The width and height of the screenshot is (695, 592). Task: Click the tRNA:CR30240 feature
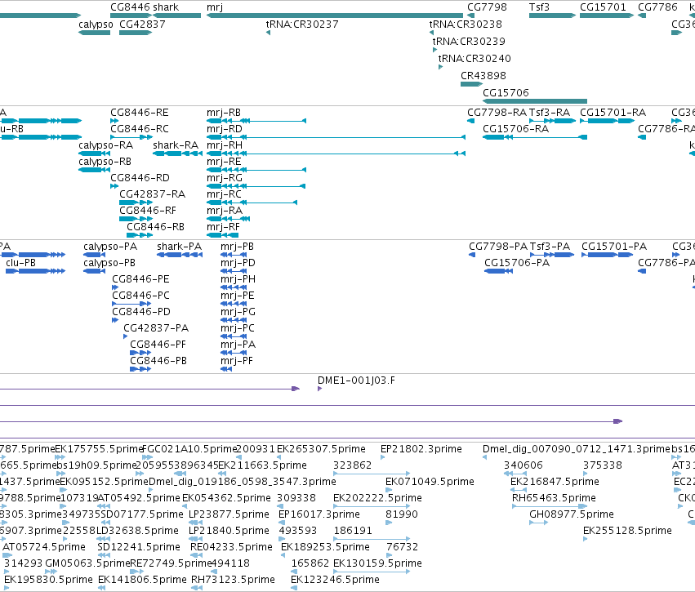click(x=440, y=67)
